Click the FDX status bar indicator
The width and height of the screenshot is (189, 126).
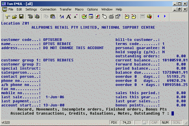[x=114, y=122]
